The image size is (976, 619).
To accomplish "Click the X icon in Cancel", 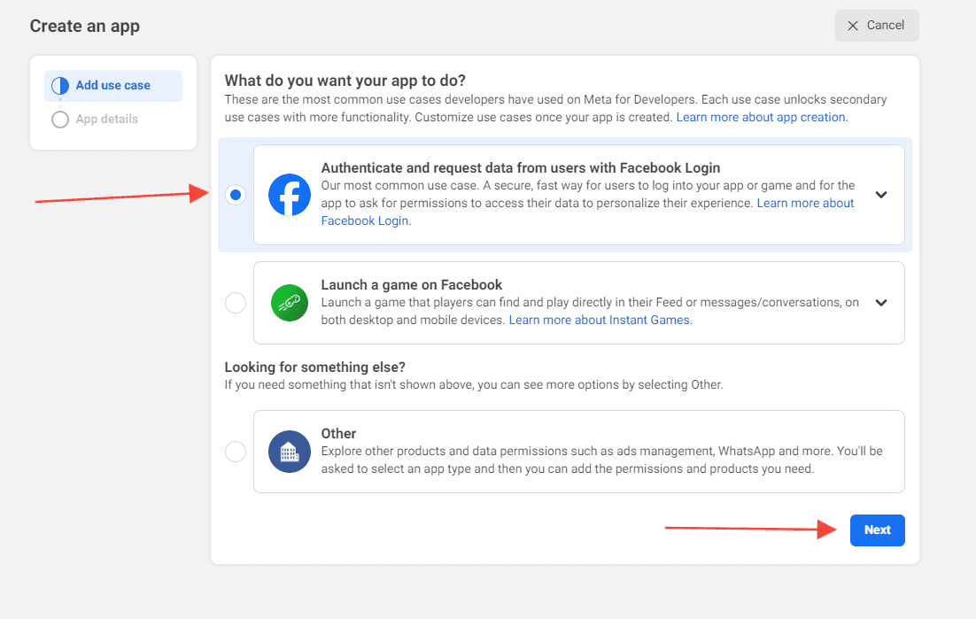I will [x=853, y=26].
